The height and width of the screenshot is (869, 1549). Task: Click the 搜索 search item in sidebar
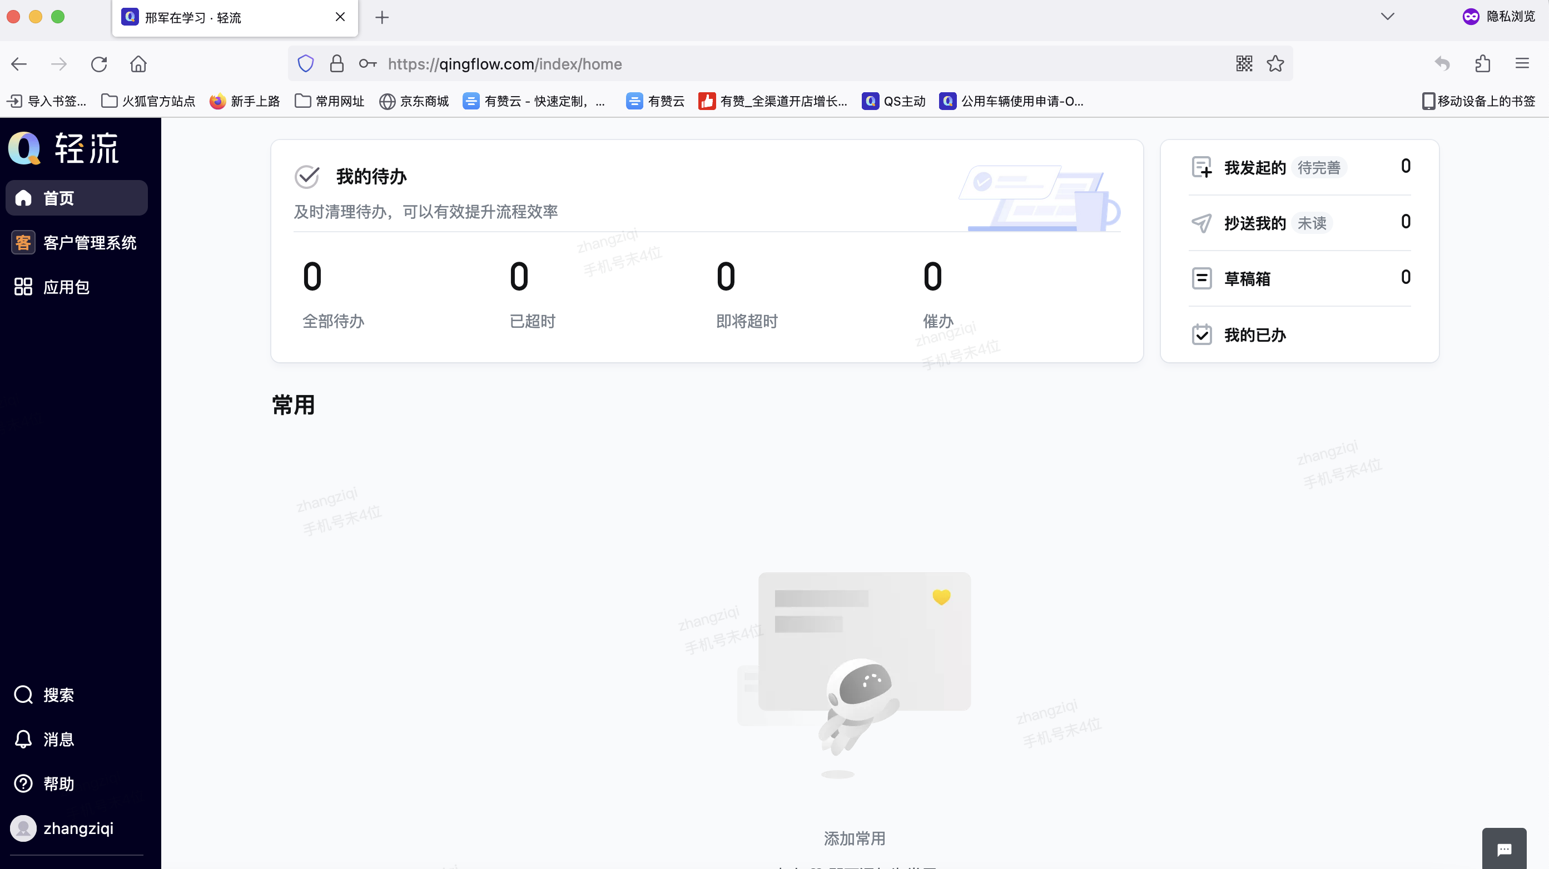pyautogui.click(x=76, y=695)
